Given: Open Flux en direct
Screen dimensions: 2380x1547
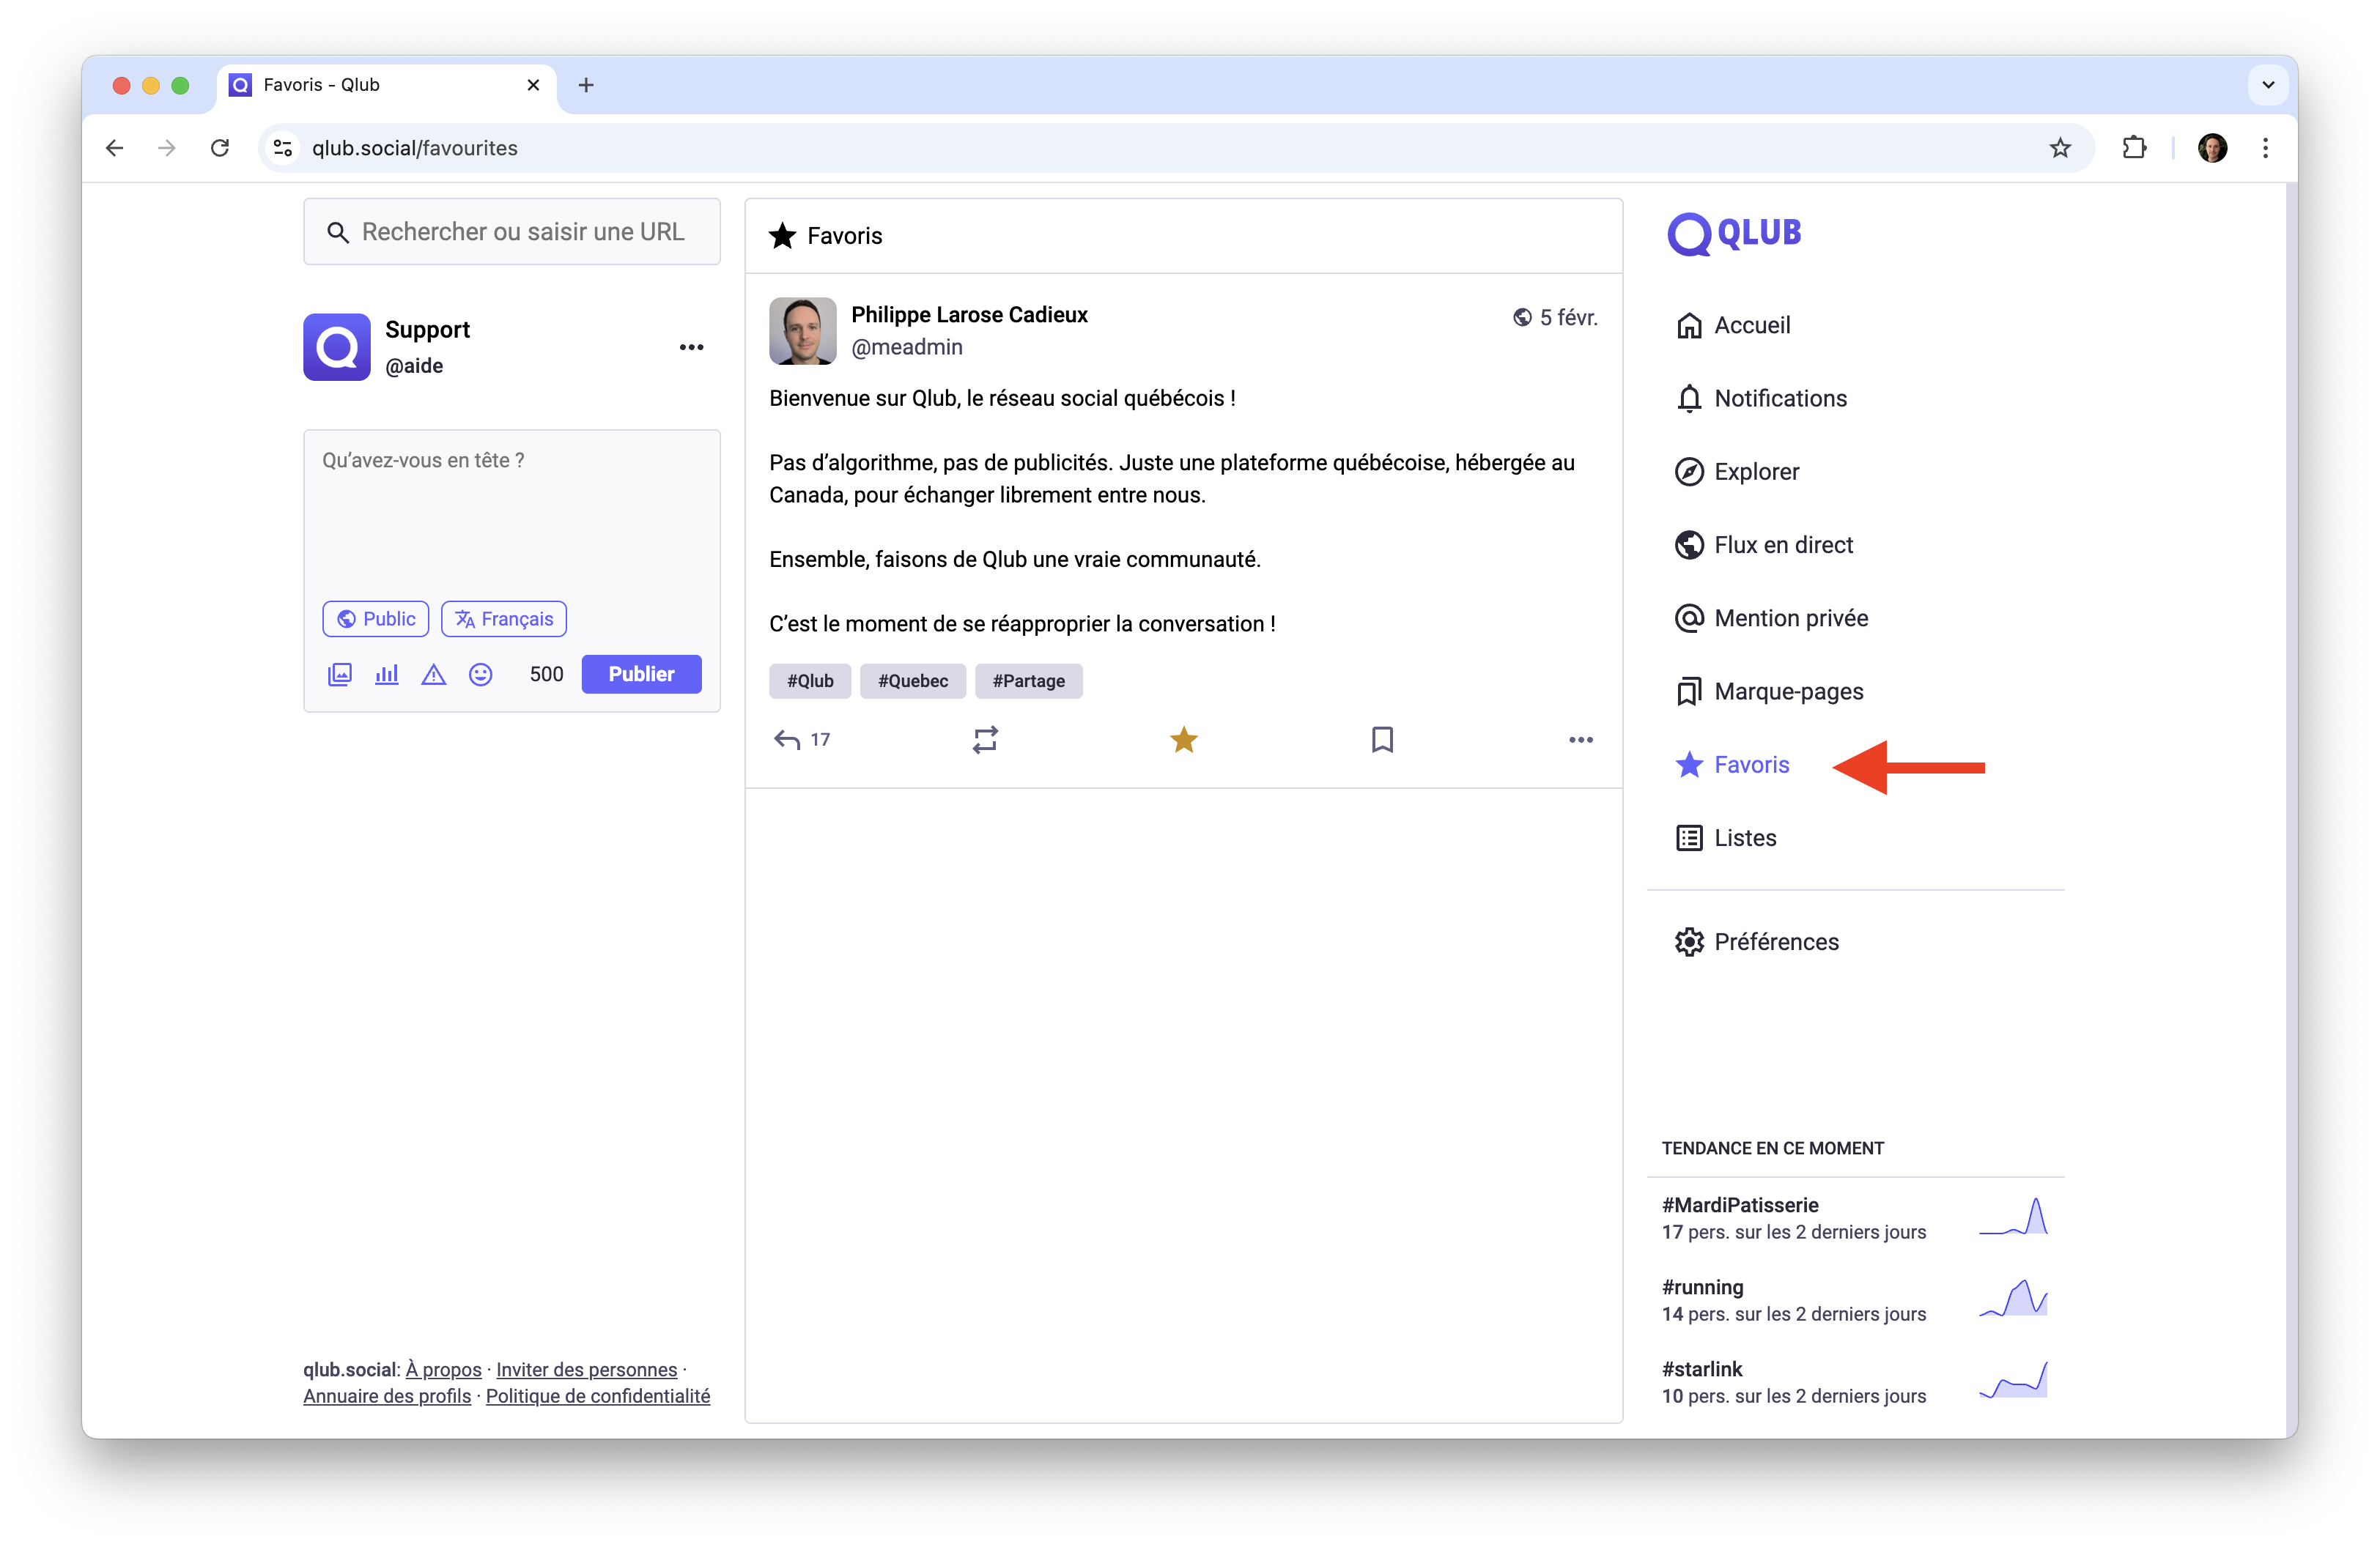Looking at the screenshot, I should (1764, 545).
